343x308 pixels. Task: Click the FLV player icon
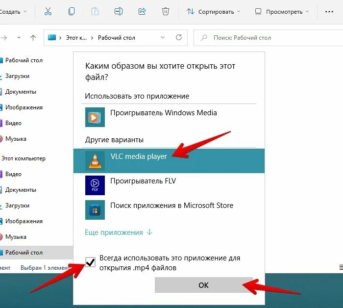[95, 185]
